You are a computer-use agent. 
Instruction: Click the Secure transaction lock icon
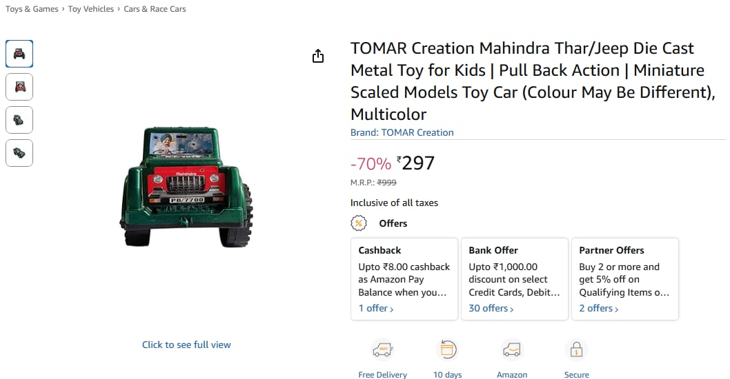click(x=576, y=350)
